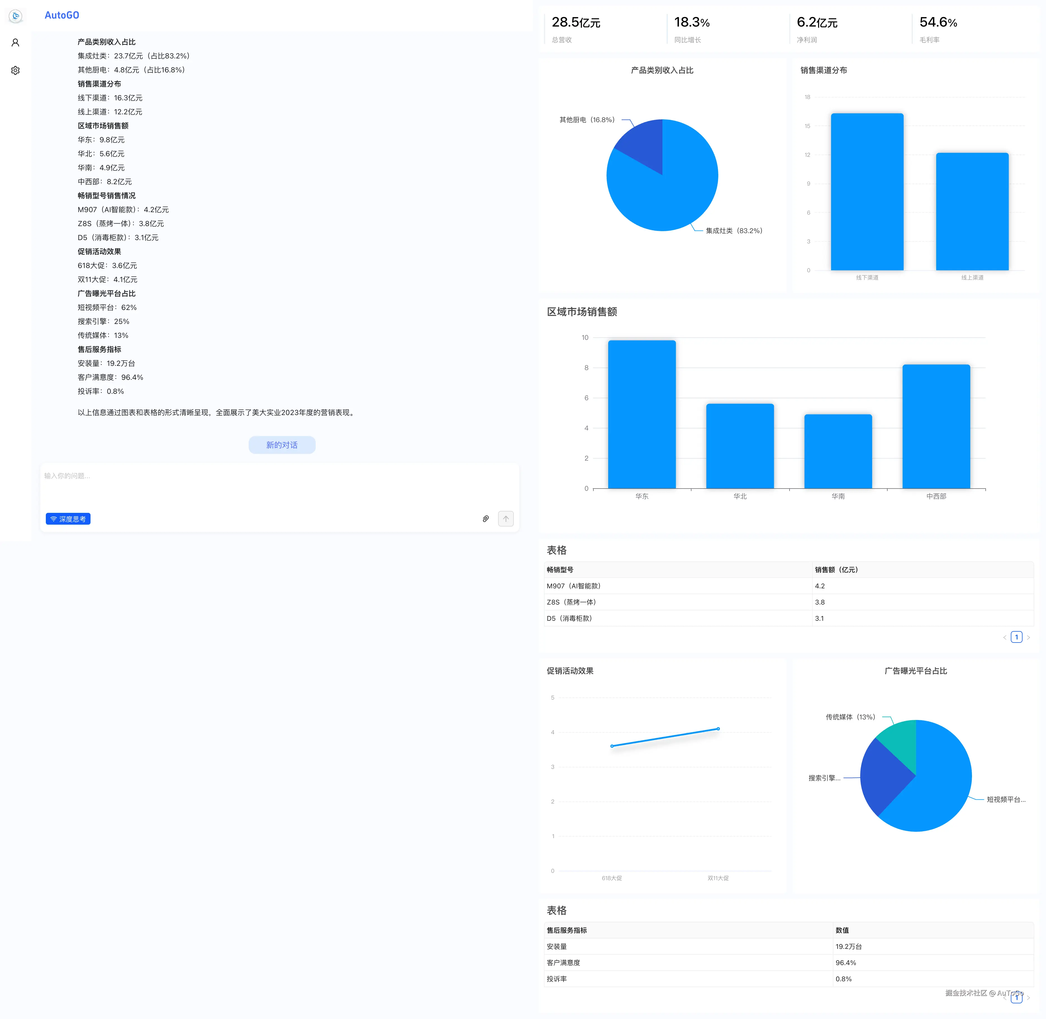Click the paperclip attachment icon

point(485,519)
